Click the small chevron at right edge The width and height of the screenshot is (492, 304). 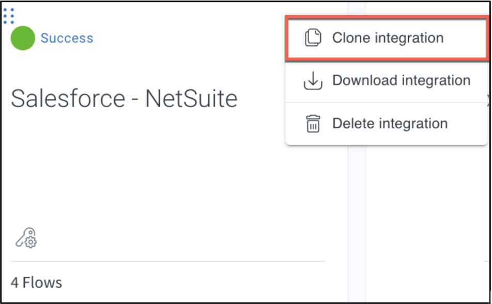tap(488, 96)
